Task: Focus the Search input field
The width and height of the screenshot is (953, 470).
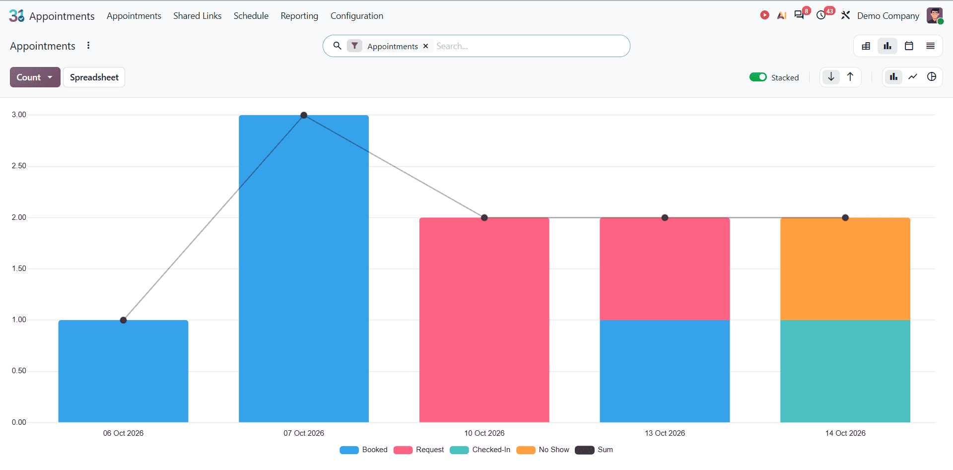Action: (529, 46)
